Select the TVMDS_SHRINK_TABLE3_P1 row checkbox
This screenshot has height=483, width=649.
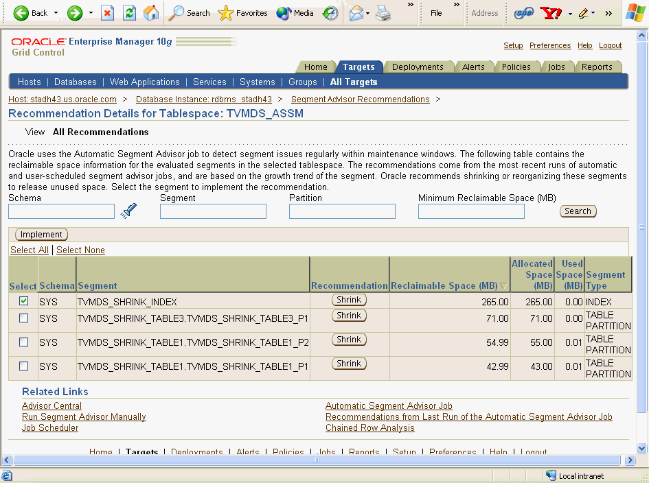tap(23, 318)
